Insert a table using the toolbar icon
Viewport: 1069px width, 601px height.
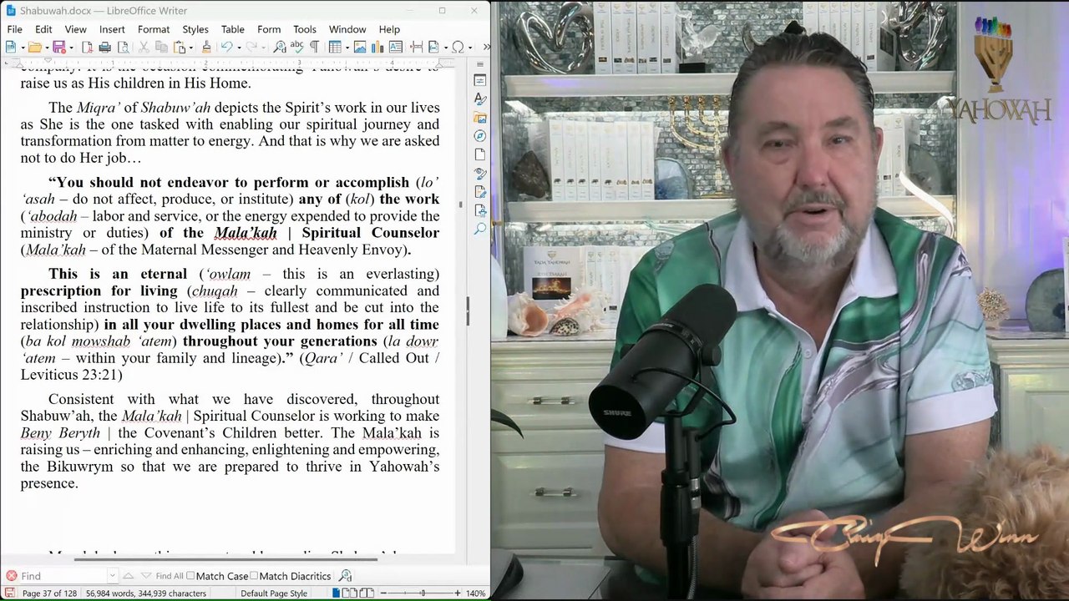(335, 47)
